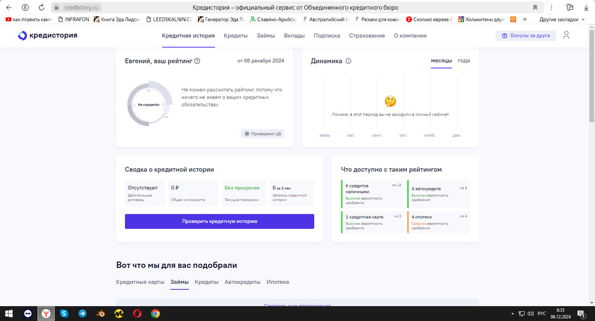Click the 4 ипотеки card
This screenshot has height=321, width=595.
pyautogui.click(x=438, y=222)
